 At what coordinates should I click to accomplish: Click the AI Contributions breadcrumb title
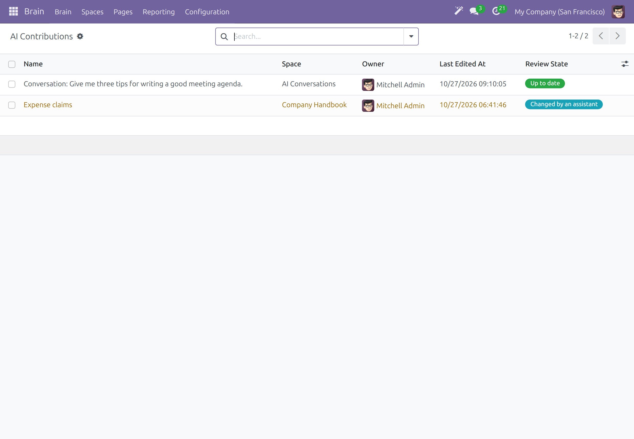point(41,36)
